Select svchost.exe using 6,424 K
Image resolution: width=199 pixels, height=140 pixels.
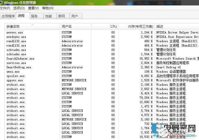click(x=102, y=94)
